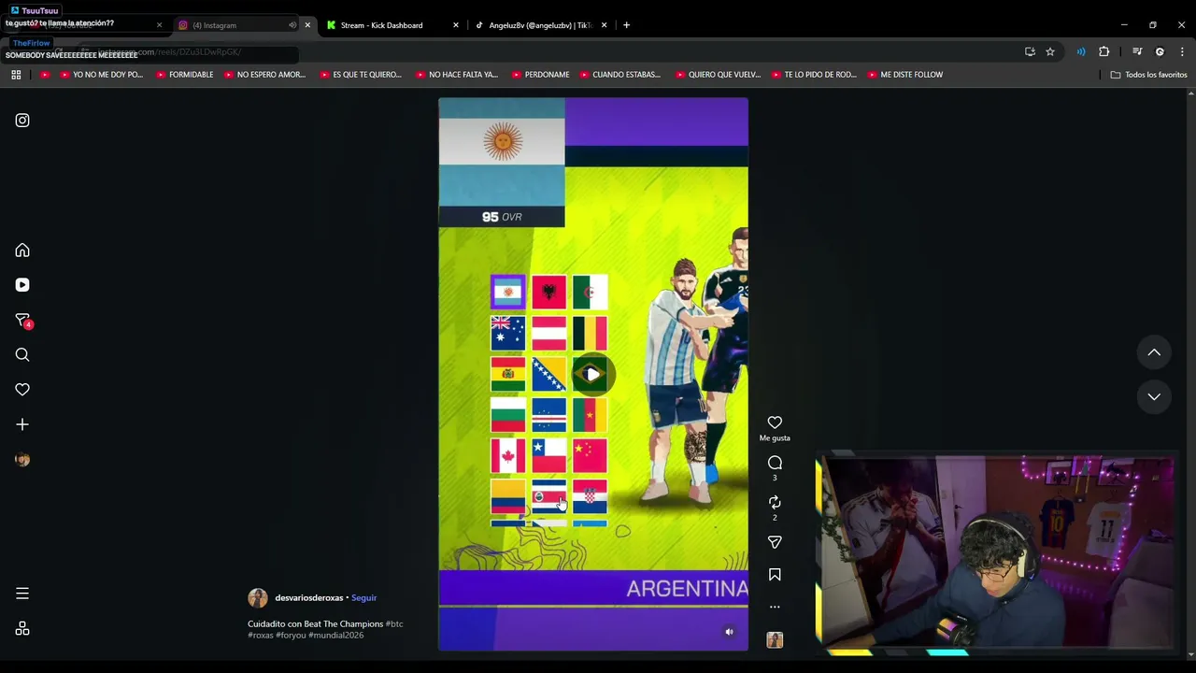Open the desvariosderoxas profile name

(308, 598)
